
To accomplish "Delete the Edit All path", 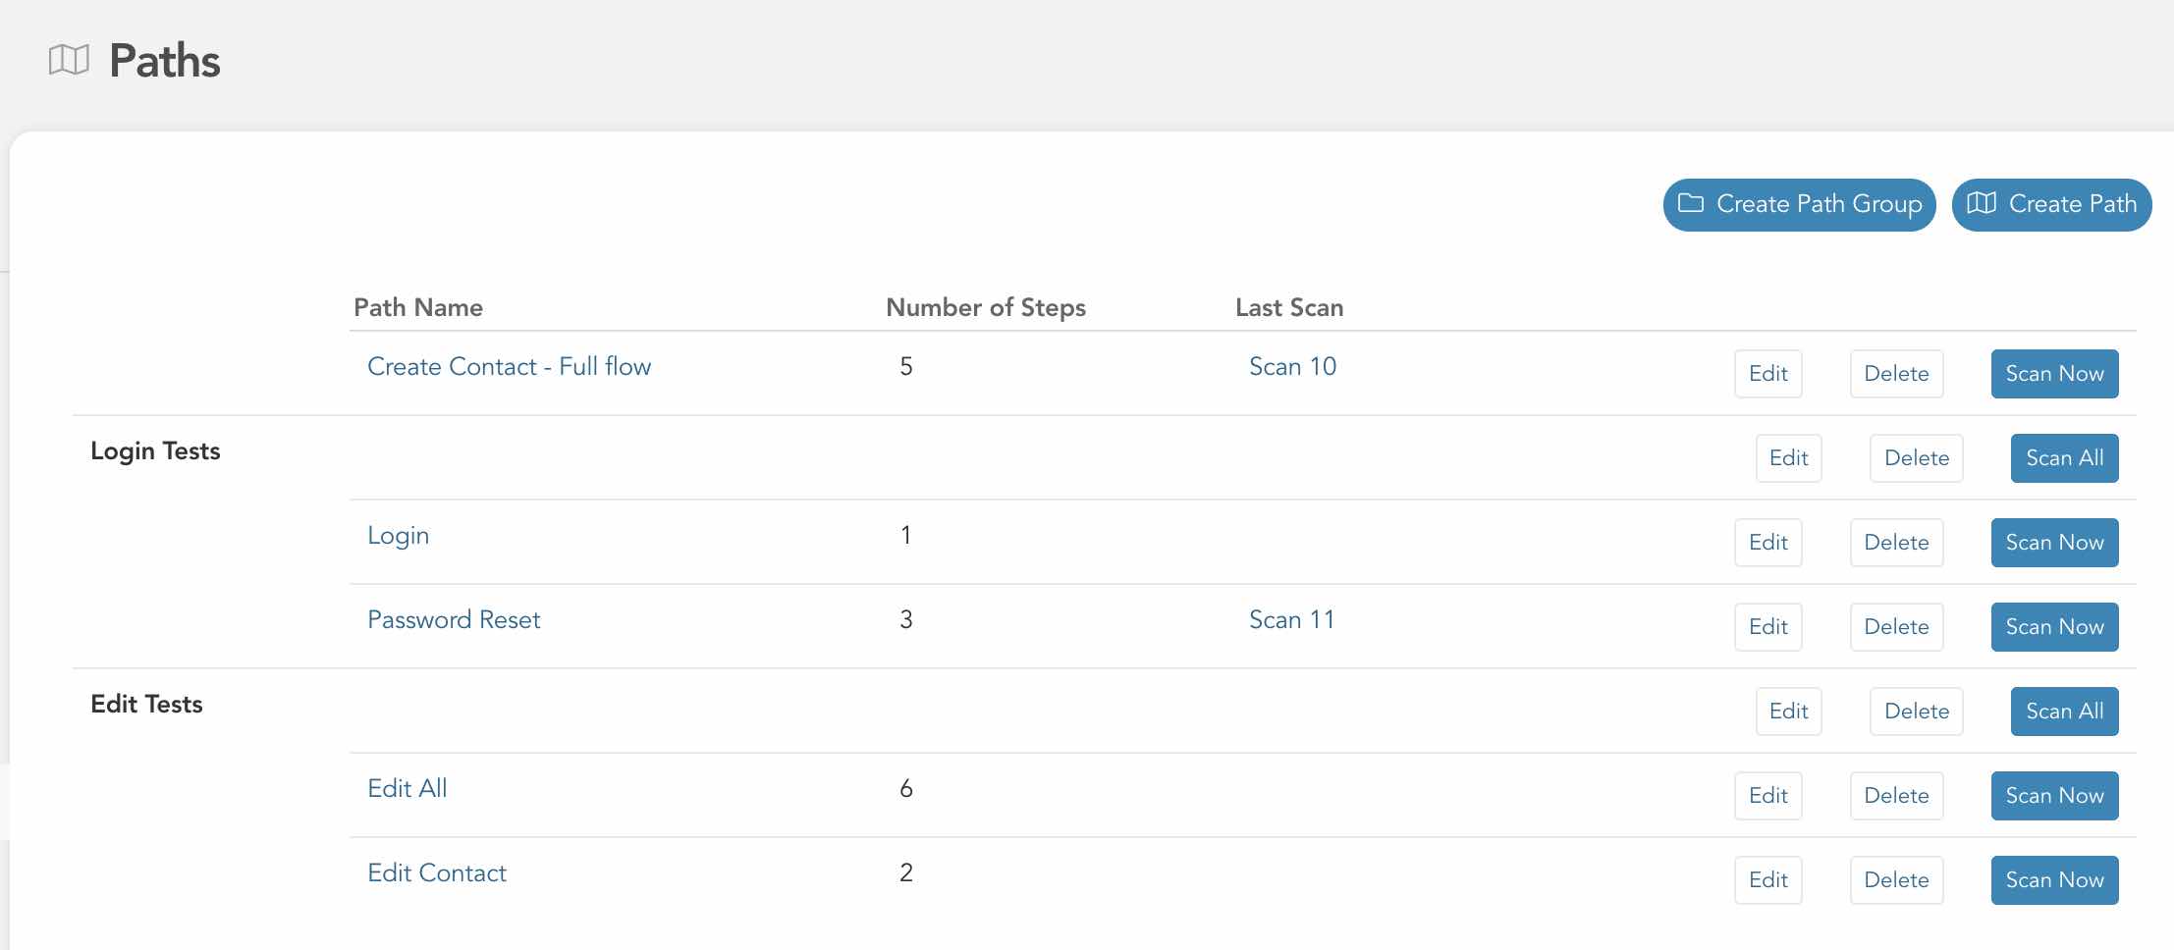I will 1897,796.
